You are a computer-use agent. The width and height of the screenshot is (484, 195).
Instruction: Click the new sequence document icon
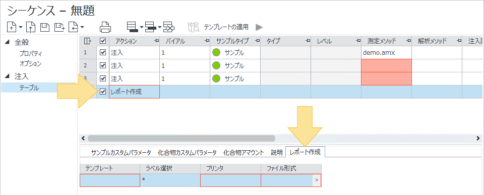12,27
